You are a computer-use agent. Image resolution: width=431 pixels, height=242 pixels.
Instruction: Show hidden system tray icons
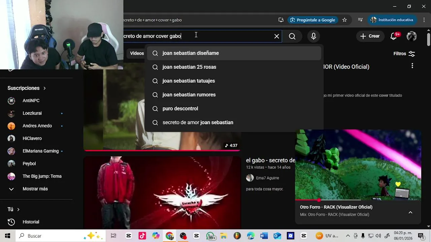tap(348, 236)
